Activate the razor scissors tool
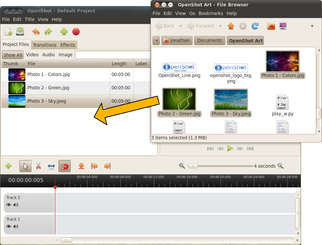The width and height of the screenshot is (322, 245). (38, 166)
